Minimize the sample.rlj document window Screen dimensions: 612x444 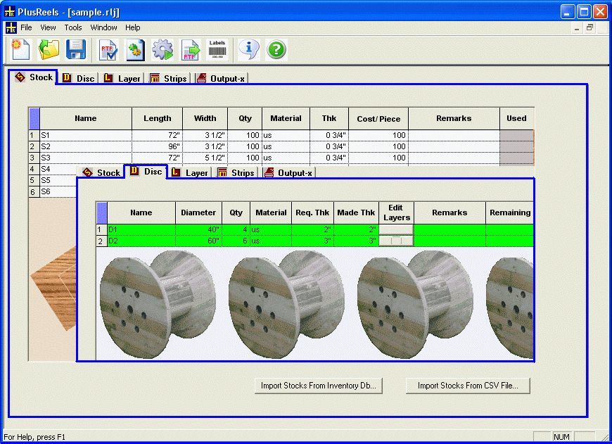[577, 27]
